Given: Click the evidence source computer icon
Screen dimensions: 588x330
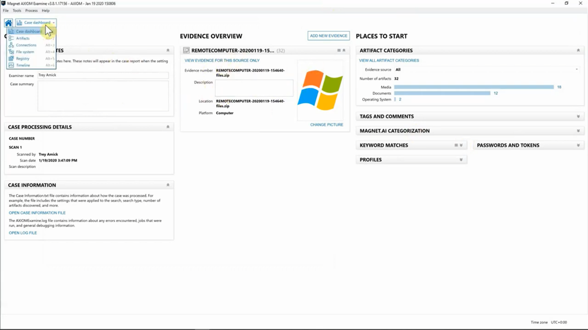Looking at the screenshot, I should 186,51.
